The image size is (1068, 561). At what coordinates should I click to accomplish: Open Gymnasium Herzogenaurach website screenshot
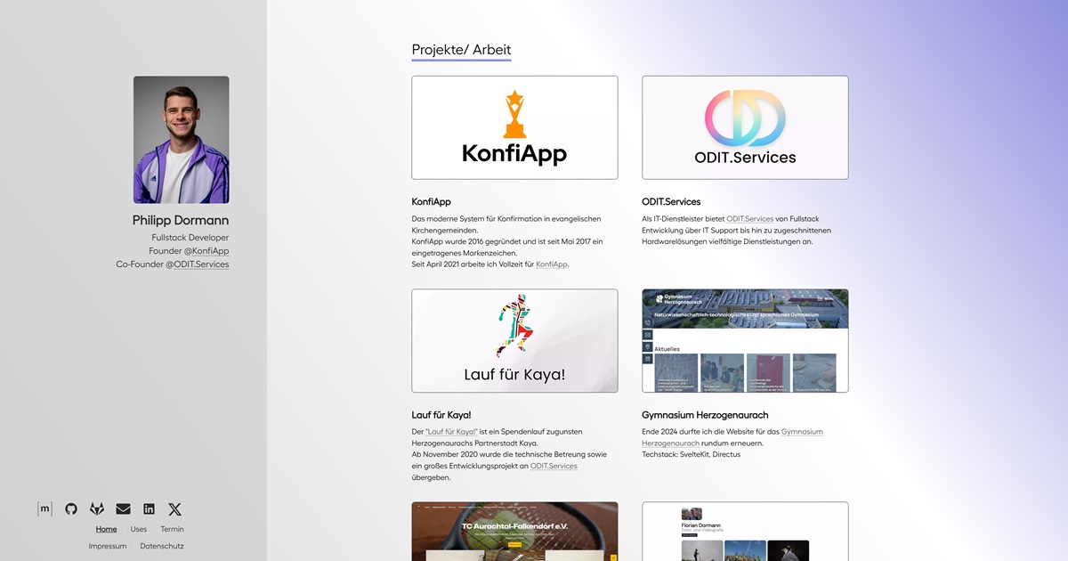pos(745,340)
